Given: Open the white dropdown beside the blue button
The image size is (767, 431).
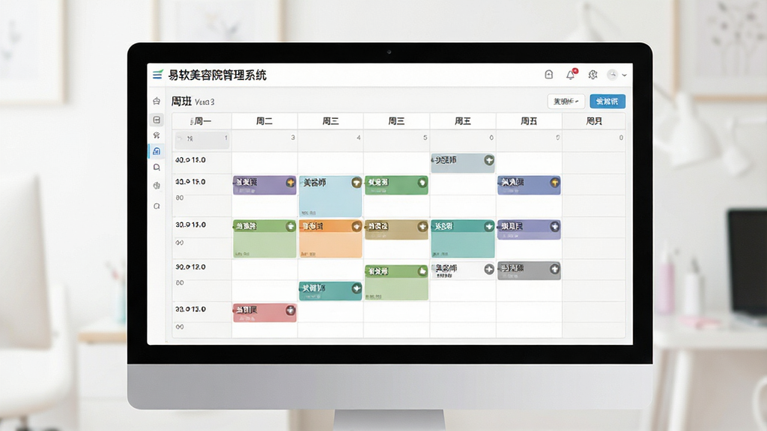Looking at the screenshot, I should 566,102.
